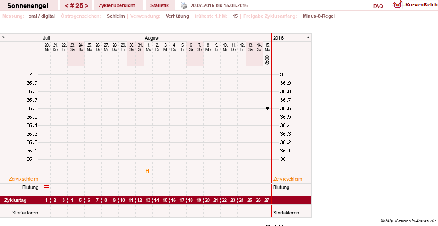Select the date column 7. So
Screen dimensions: 438x226
(200, 47)
